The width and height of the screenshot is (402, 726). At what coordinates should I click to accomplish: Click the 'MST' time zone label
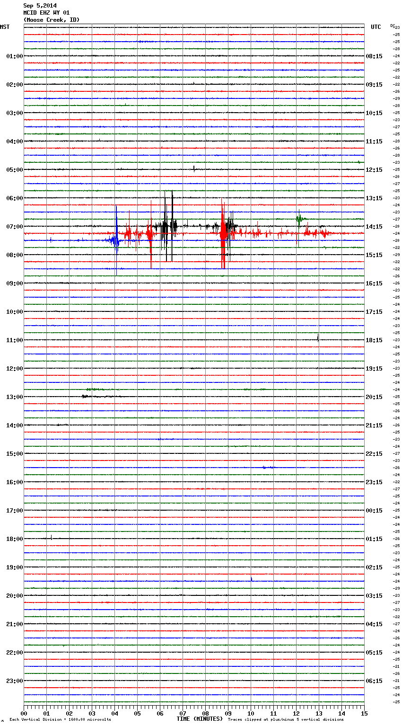pos(5,27)
